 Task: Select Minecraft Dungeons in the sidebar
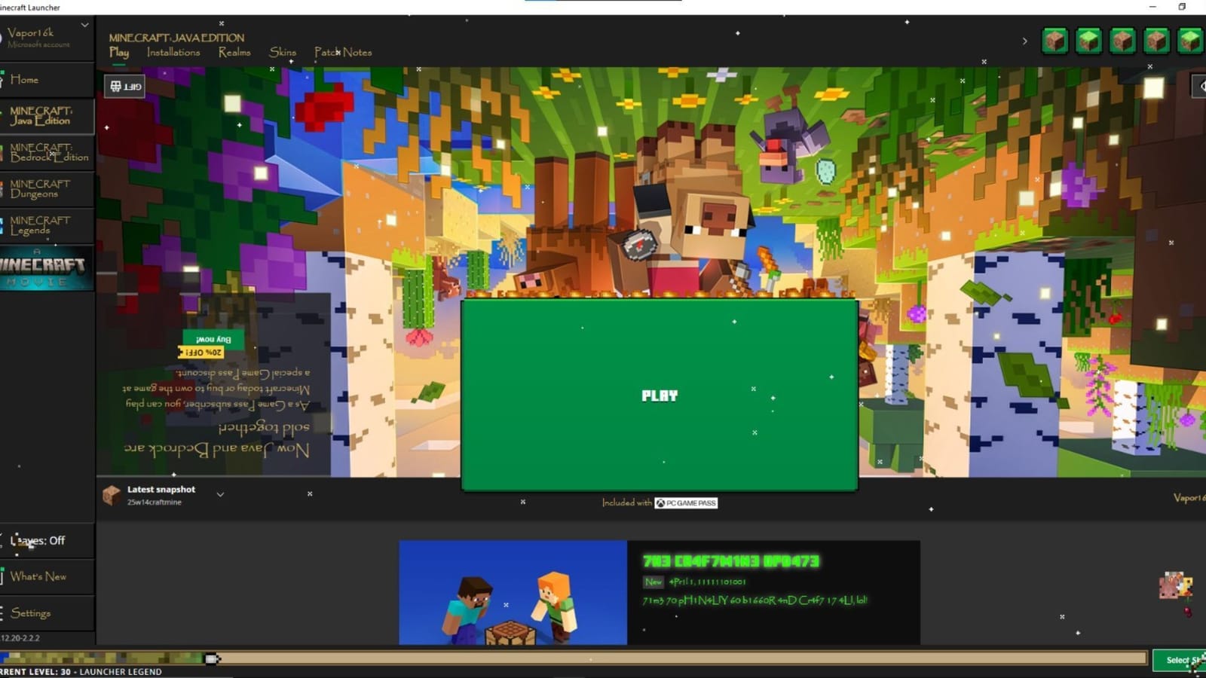click(47, 189)
